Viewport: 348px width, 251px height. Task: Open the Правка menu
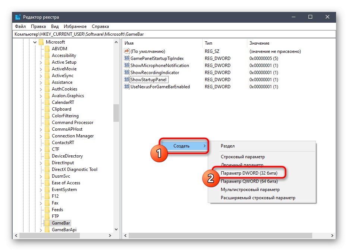(x=38, y=26)
